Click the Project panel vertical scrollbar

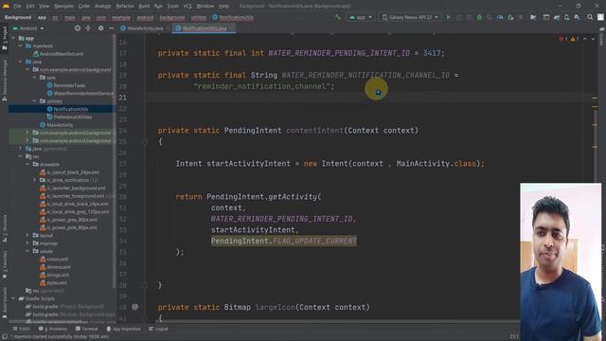point(115,160)
